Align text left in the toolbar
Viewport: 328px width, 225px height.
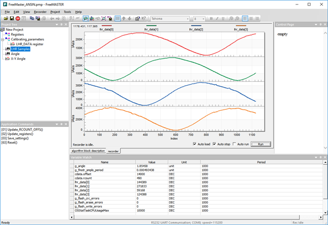pyautogui.click(x=245, y=19)
